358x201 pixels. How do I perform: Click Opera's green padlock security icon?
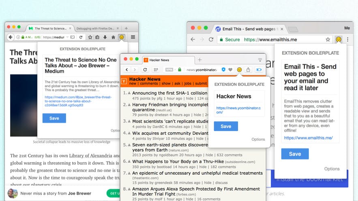coord(180,70)
